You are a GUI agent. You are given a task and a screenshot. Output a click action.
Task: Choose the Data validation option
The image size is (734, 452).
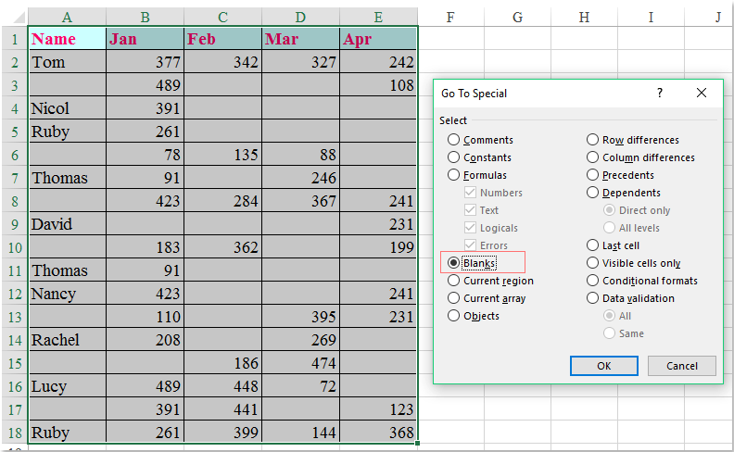593,298
